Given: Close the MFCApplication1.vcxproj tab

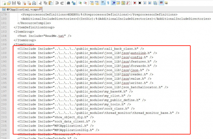Looking at the screenshot, I should [40, 9].
